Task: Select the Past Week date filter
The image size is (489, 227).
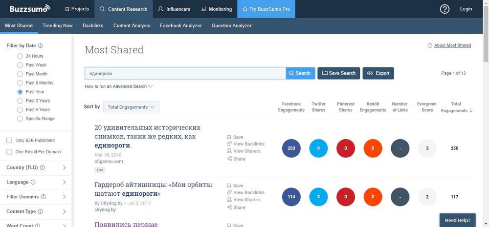Action: click(x=20, y=65)
